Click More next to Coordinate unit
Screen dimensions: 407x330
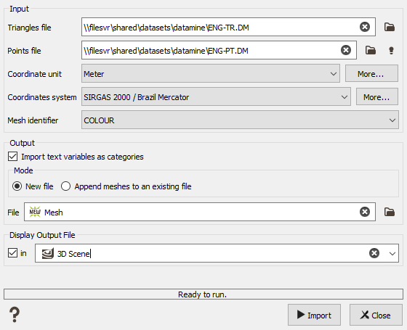pyautogui.click(x=371, y=73)
